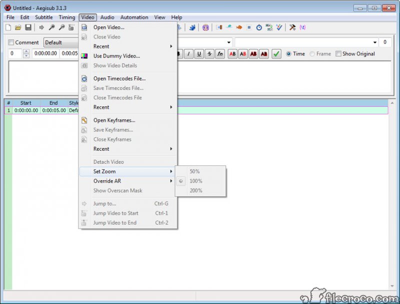Choose Open Video... from the Video menu

tap(128, 27)
